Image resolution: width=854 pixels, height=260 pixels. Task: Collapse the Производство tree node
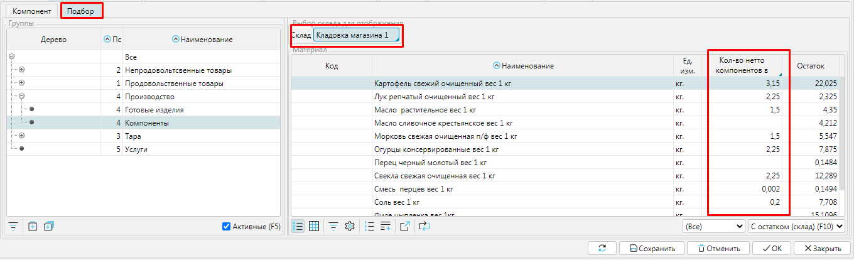point(22,97)
